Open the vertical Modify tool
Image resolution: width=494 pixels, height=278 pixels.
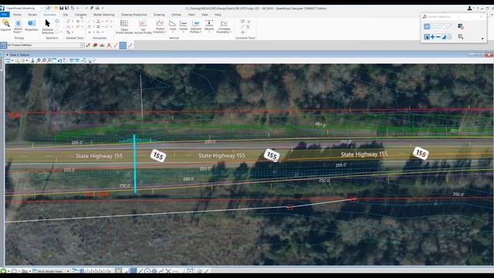(209, 25)
